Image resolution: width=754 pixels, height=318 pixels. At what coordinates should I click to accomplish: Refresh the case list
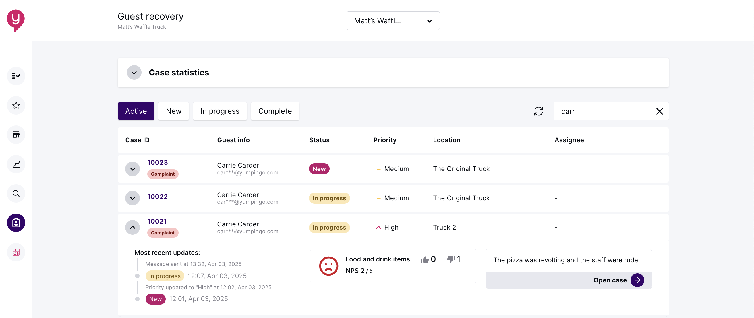coord(539,111)
